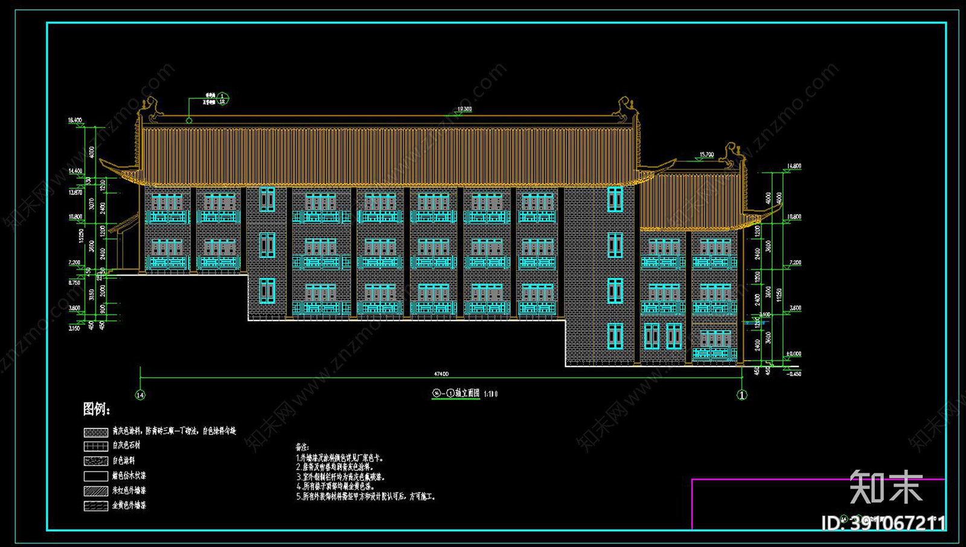The height and width of the screenshot is (547, 966).
Task: Click the -0.450 elevation label
Action: coord(794,374)
